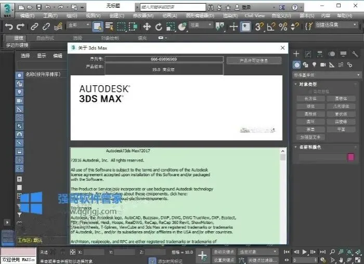Screen dimensions: 364x264
Task: Switch to the Freeform ribbon tab
Action: click(x=45, y=38)
